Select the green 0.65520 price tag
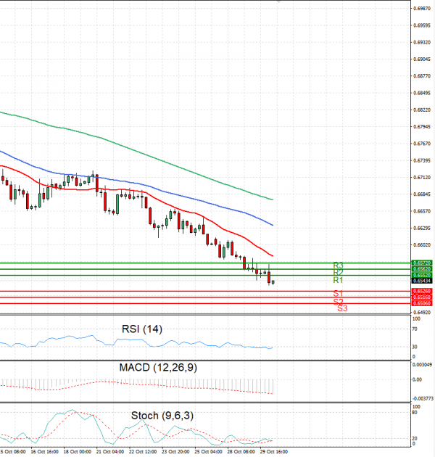Image resolution: width=435 pixels, height=457 pixels. pos(421,275)
